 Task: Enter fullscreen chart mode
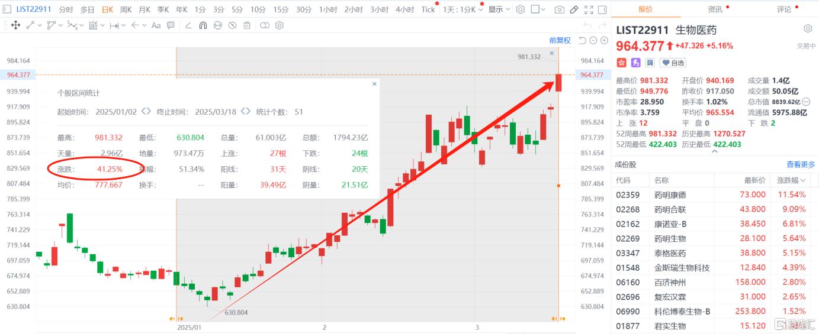[588, 9]
